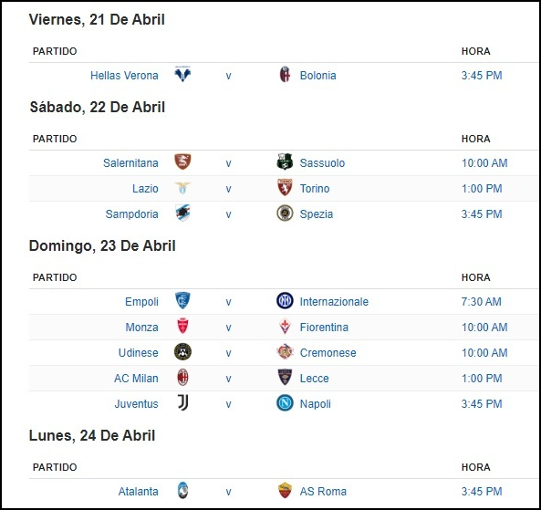
Task: Click the Juventus J logo
Action: pos(182,402)
